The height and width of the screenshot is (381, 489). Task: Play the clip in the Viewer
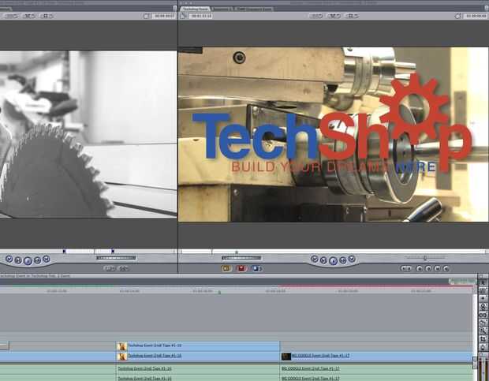click(28, 260)
